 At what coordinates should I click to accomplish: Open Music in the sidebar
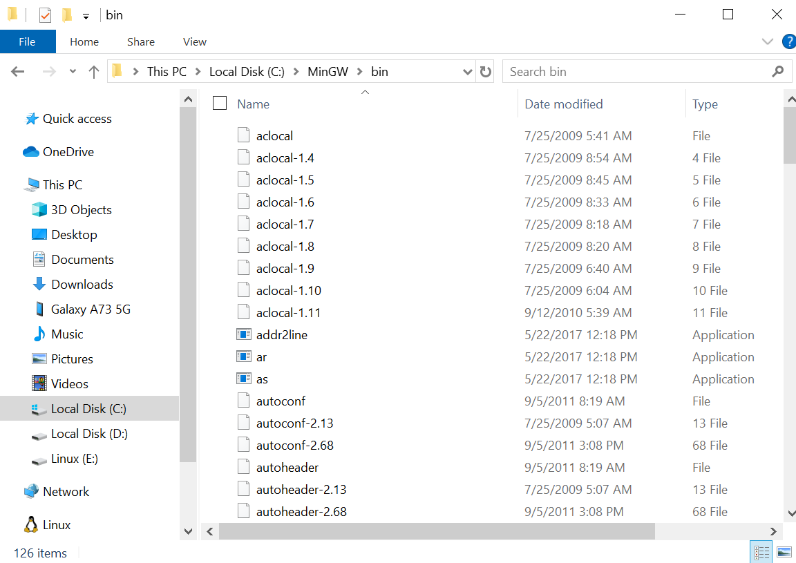[x=67, y=334]
